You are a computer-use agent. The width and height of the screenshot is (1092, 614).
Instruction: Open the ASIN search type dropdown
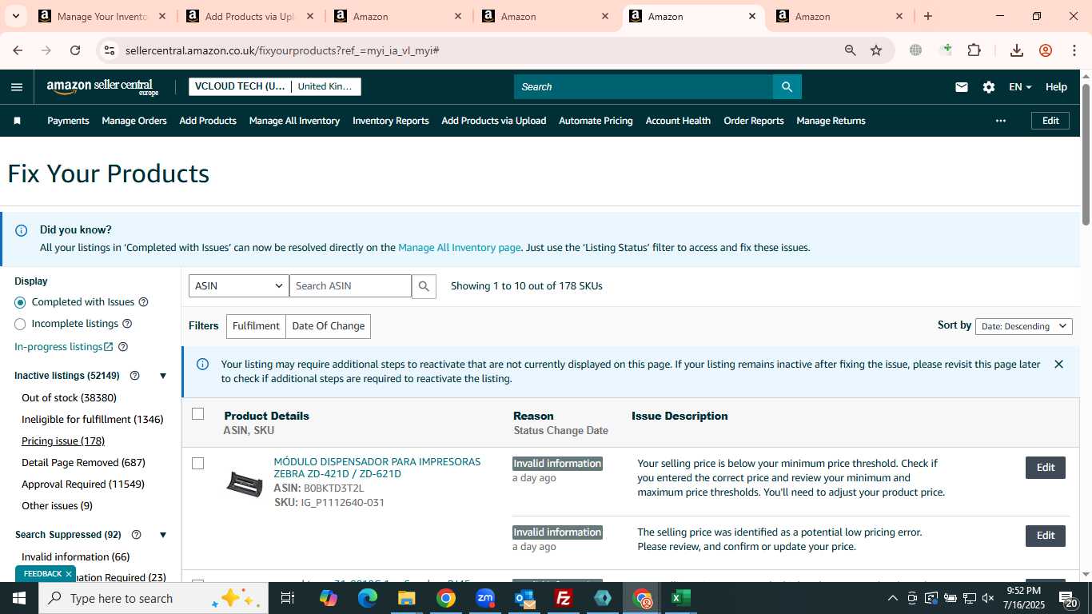click(239, 286)
